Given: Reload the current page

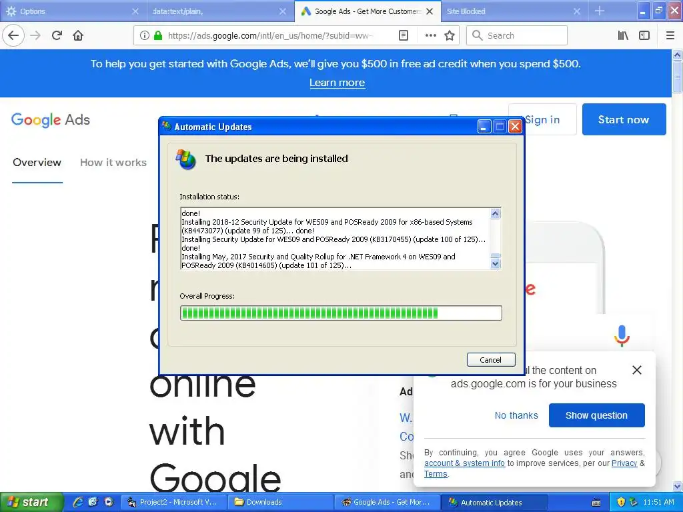Looking at the screenshot, I should pyautogui.click(x=57, y=35).
